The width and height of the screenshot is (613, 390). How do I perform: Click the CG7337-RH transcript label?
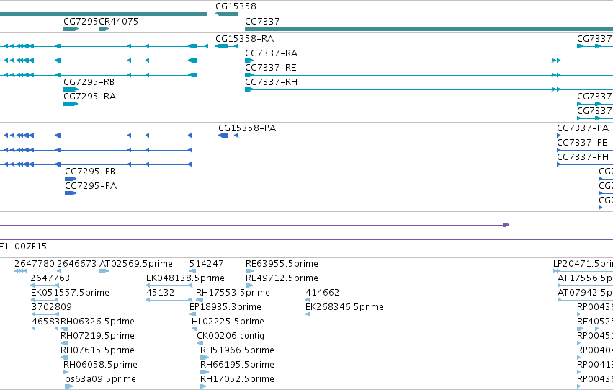click(272, 82)
